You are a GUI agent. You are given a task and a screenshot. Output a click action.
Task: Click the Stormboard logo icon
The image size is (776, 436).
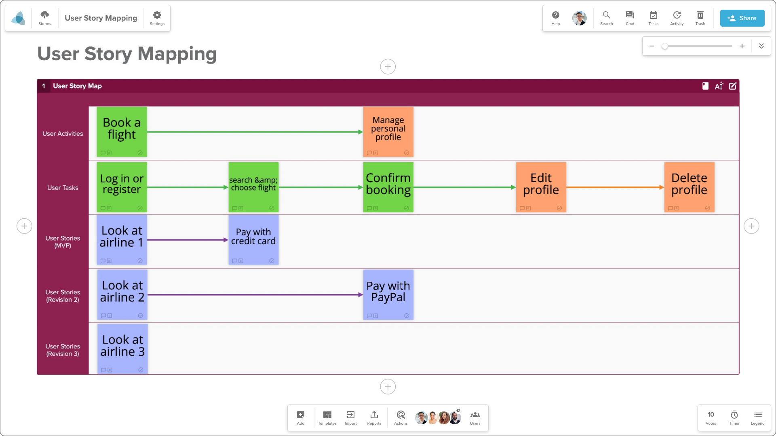[x=19, y=18]
